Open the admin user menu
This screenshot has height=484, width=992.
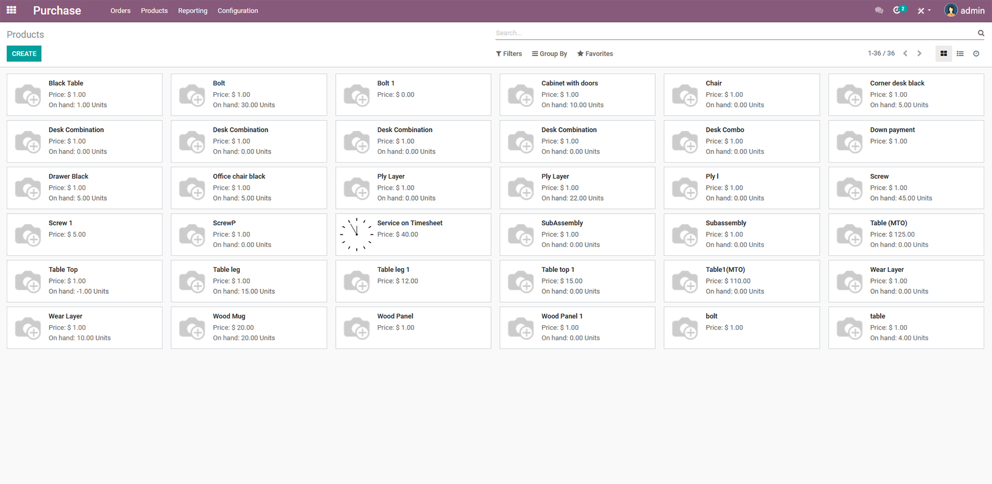(964, 10)
